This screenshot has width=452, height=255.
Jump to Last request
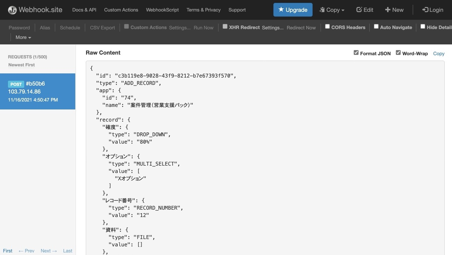pos(68,251)
